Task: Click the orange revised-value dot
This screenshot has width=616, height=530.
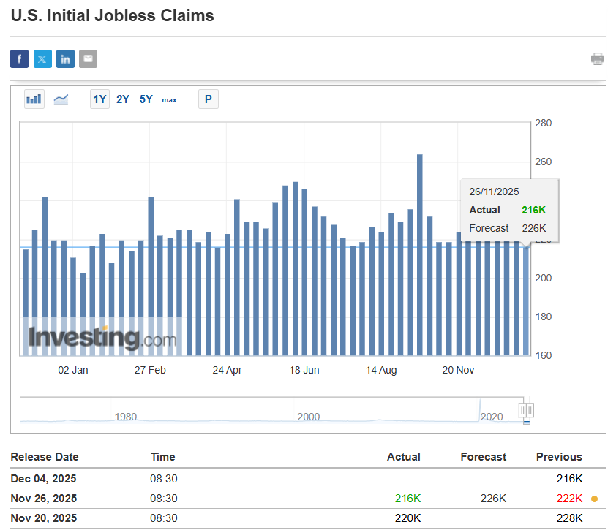Action: (594, 499)
